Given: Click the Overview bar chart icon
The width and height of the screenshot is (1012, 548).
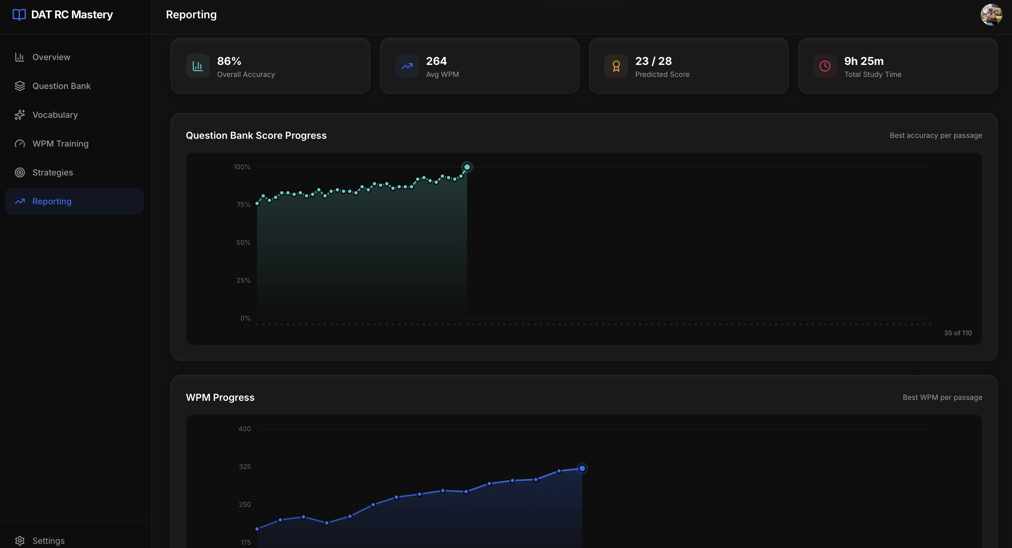Looking at the screenshot, I should tap(20, 57).
